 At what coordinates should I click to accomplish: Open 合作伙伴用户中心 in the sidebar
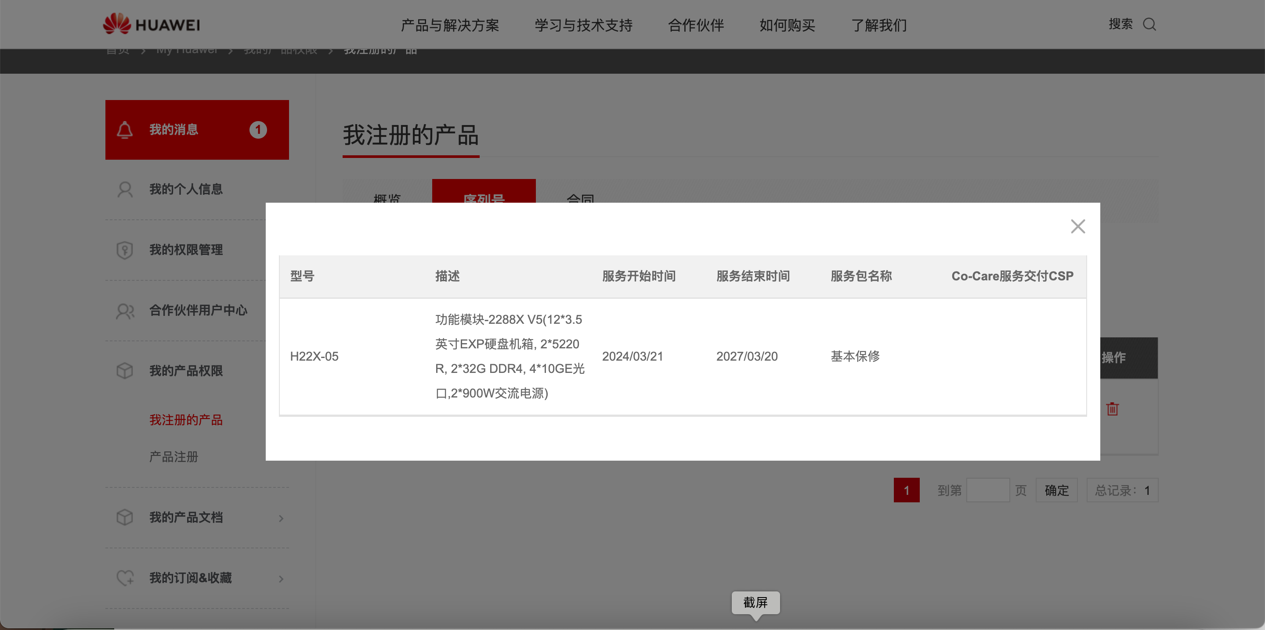point(198,311)
